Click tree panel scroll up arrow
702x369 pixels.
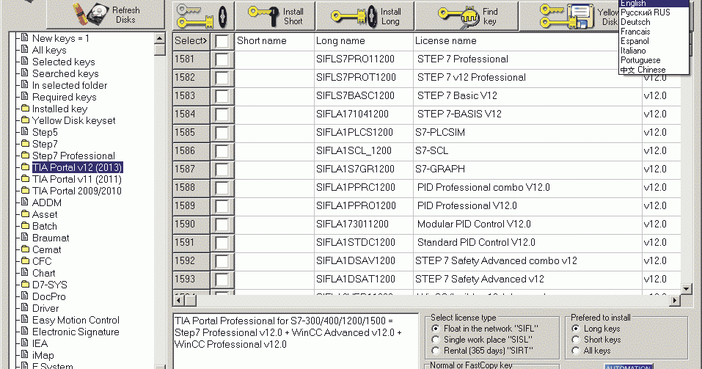tap(159, 38)
